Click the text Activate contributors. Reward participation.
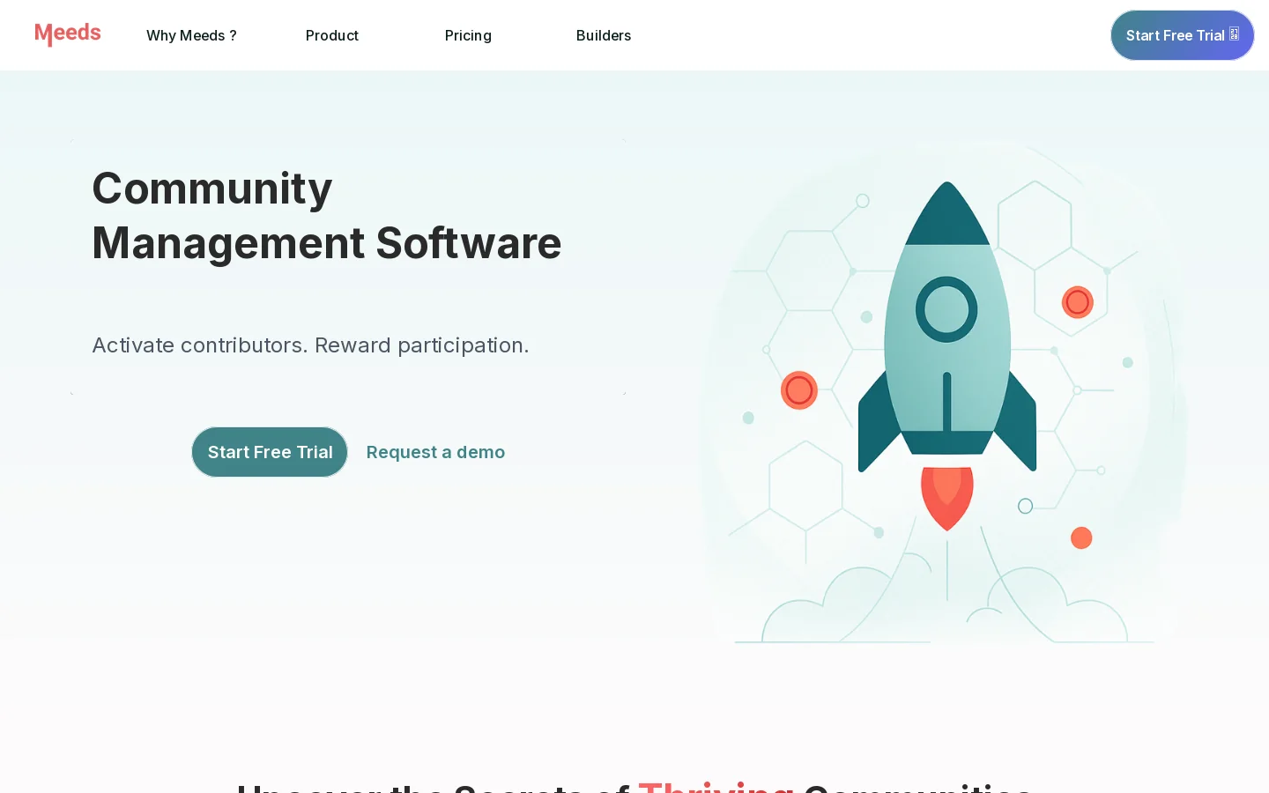Viewport: 1269px width, 793px height. (310, 345)
